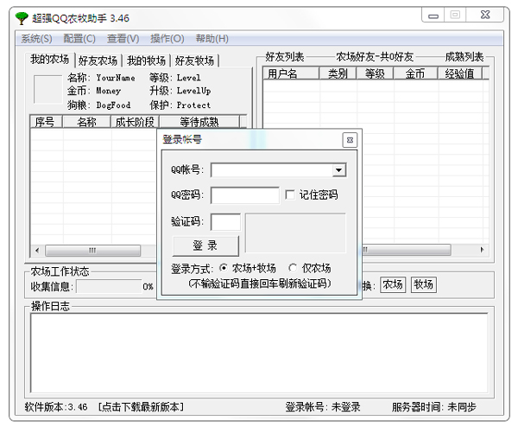
Task: Open the 查看(V) menu
Action: pyautogui.click(x=123, y=39)
